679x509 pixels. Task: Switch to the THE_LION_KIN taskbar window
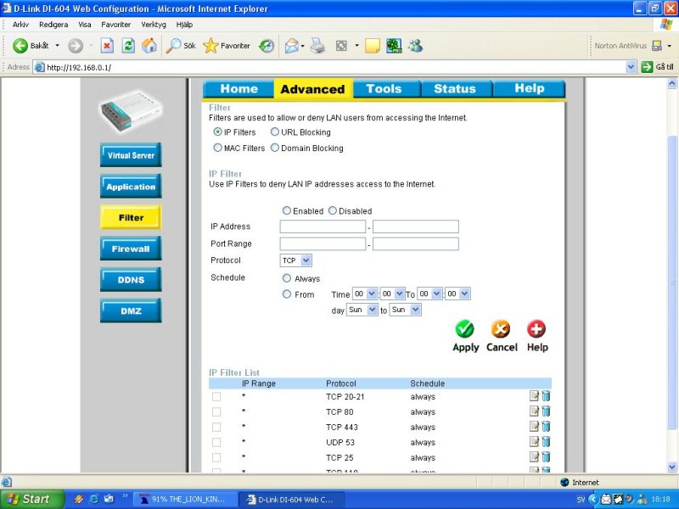[185, 499]
